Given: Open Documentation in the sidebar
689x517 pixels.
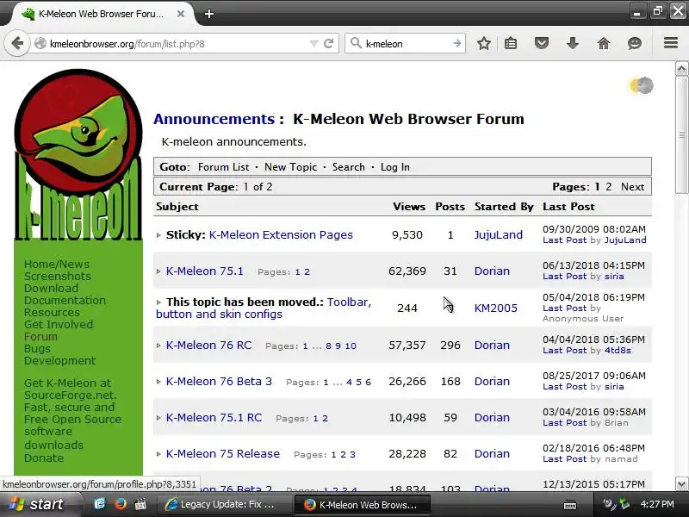Looking at the screenshot, I should 65,300.
